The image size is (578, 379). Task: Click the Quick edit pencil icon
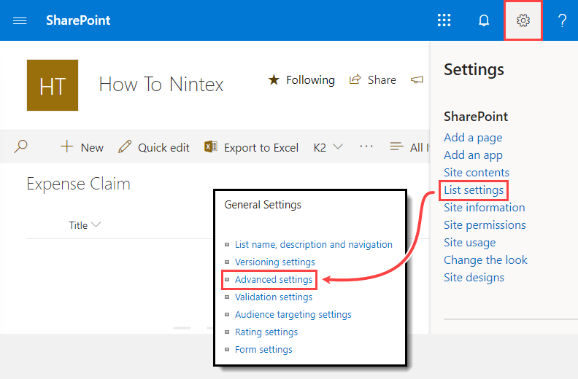[x=125, y=146]
